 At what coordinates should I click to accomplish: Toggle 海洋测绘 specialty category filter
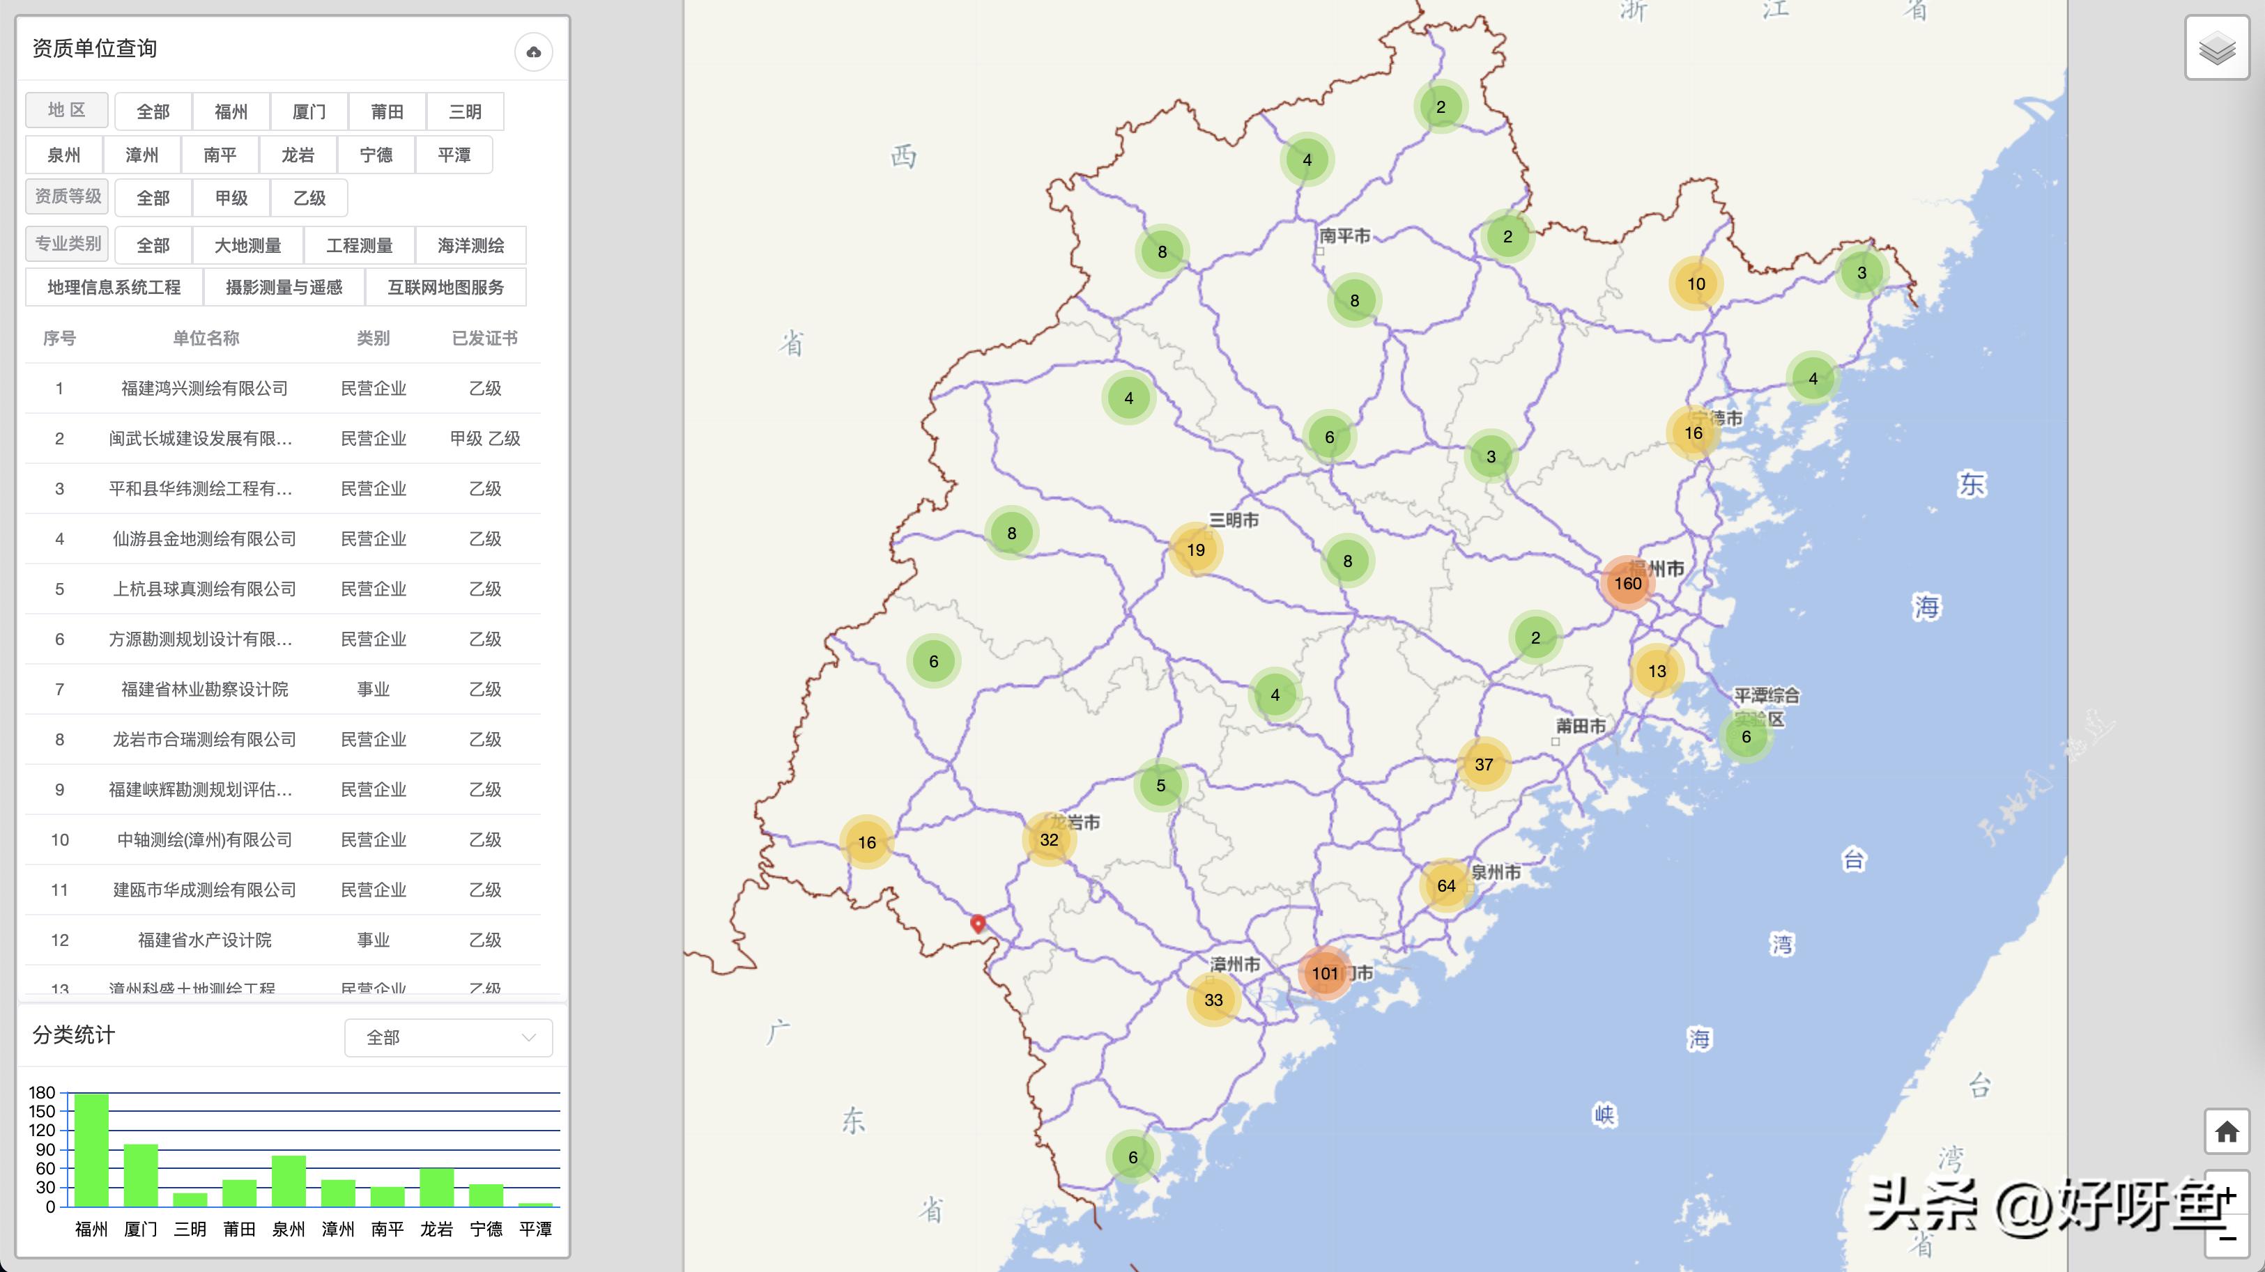pos(470,245)
